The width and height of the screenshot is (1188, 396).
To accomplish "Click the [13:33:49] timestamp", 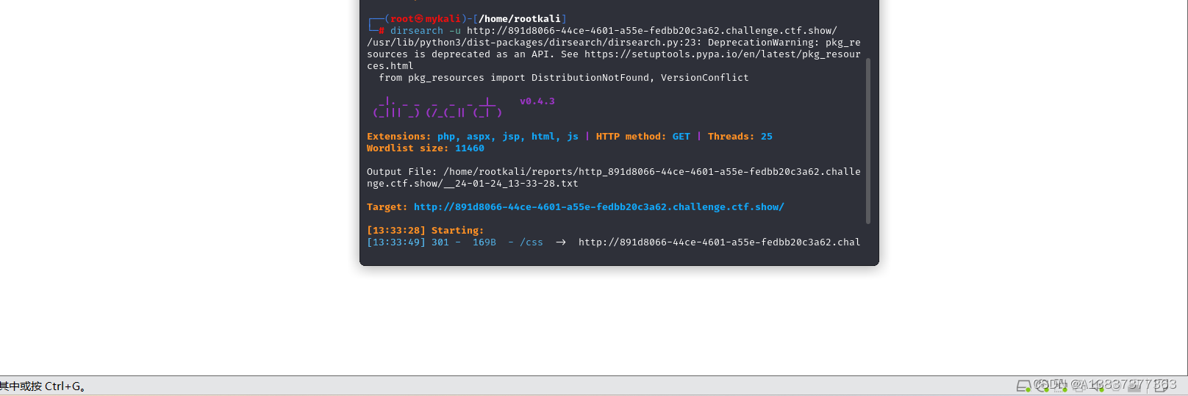I will point(396,242).
